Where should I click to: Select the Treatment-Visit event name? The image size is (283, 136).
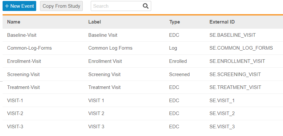pos(23,87)
